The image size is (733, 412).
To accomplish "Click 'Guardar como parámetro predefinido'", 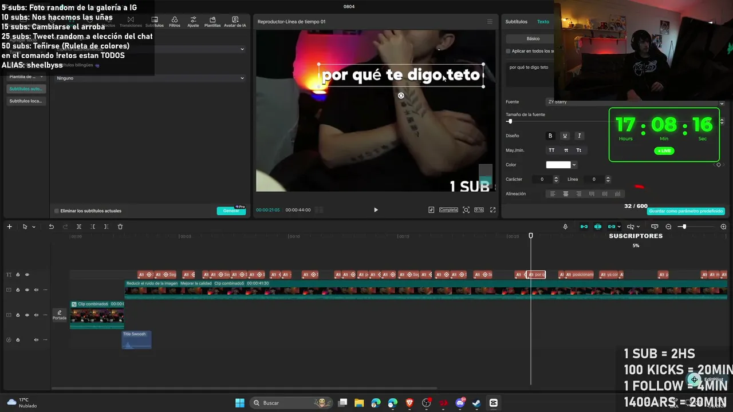I will pyautogui.click(x=686, y=211).
